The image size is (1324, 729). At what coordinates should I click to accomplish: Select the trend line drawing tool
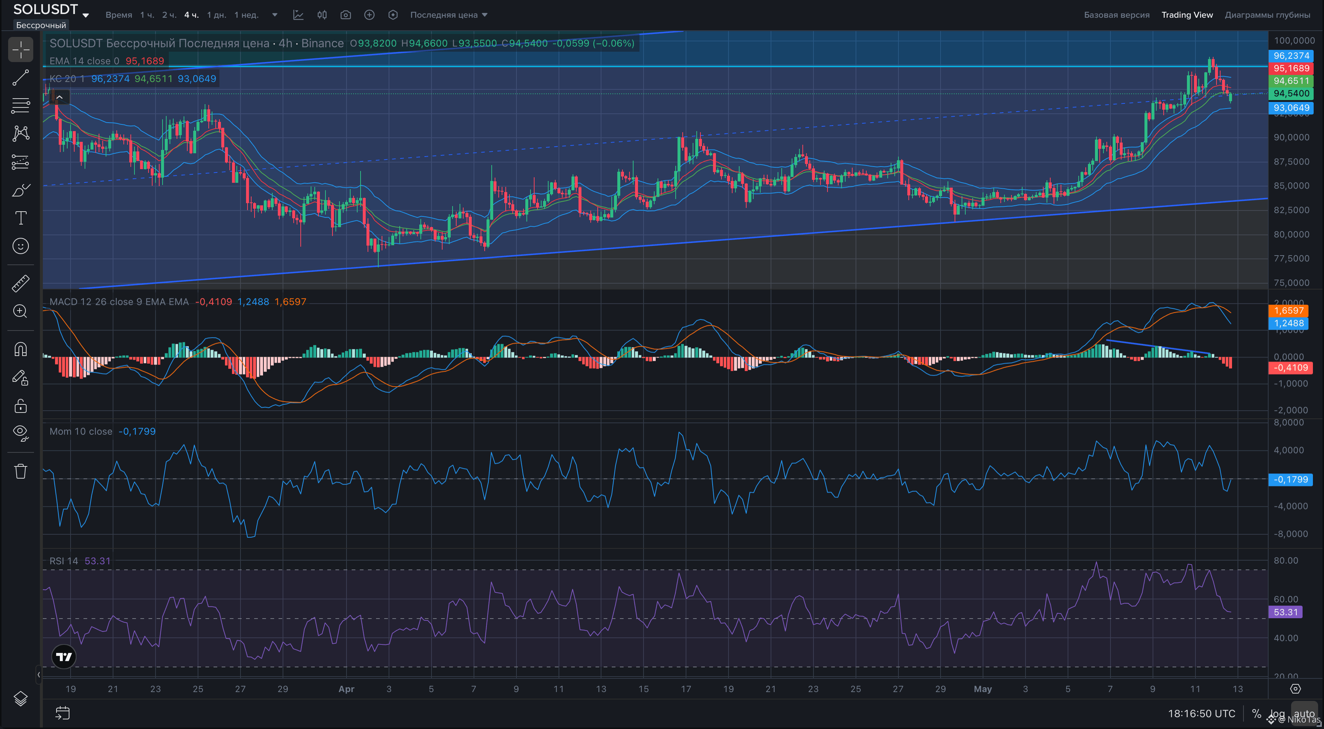[x=21, y=78]
